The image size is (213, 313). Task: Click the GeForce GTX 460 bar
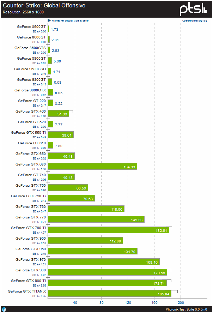tap(58, 113)
